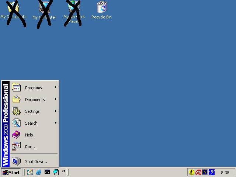Click the 8:38 clock in system tray
The image size is (236, 177).
click(x=225, y=173)
